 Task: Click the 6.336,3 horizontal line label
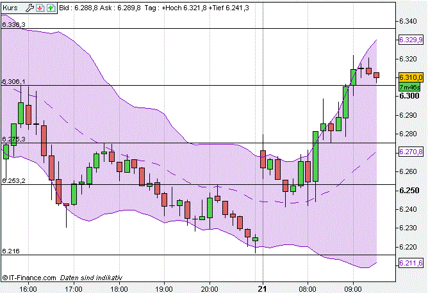(x=13, y=25)
